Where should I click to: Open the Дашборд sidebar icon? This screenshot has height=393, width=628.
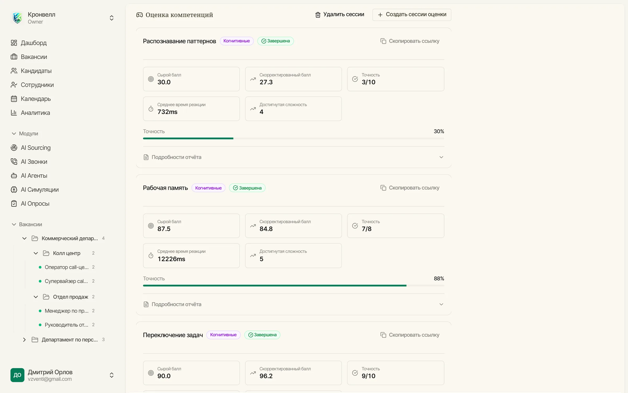(x=14, y=43)
